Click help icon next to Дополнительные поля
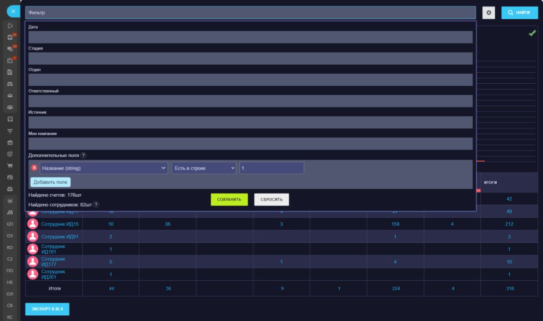This screenshot has height=321, width=543. pyautogui.click(x=83, y=155)
